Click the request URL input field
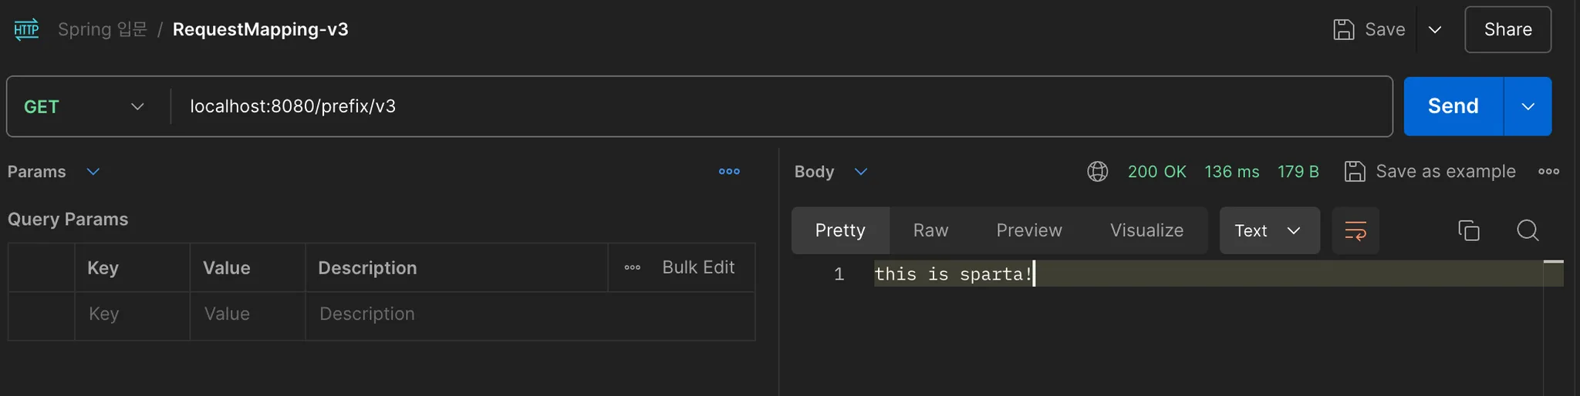This screenshot has width=1580, height=396. point(771,106)
